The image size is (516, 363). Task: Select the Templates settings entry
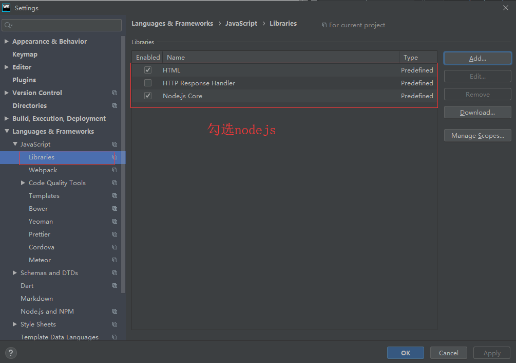44,196
